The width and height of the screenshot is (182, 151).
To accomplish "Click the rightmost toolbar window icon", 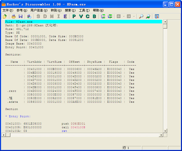I will 157,16.
